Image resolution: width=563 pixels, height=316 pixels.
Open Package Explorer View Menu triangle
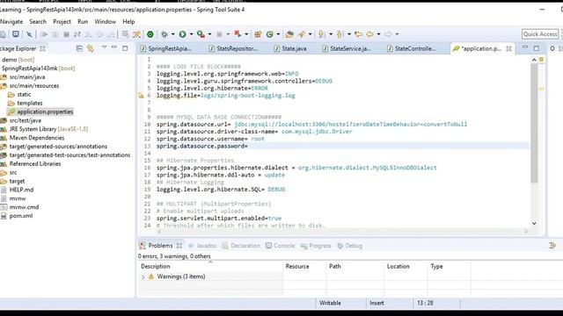click(104, 47)
